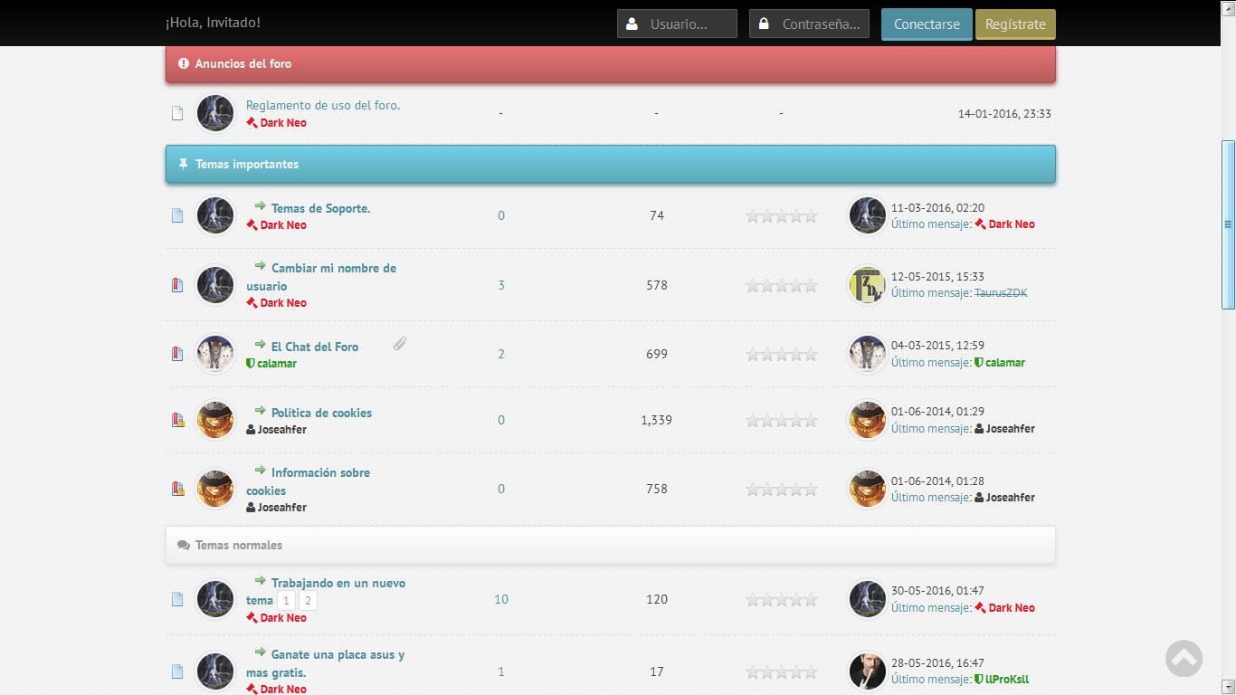Image resolution: width=1236 pixels, height=695 pixels.
Task: Open page 1 of Trabajando en un nuevo tema
Action: coord(286,601)
